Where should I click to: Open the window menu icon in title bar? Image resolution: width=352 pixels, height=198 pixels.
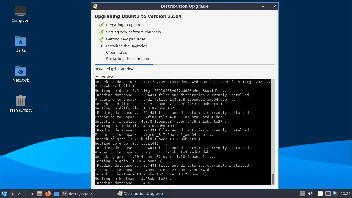(x=95, y=6)
